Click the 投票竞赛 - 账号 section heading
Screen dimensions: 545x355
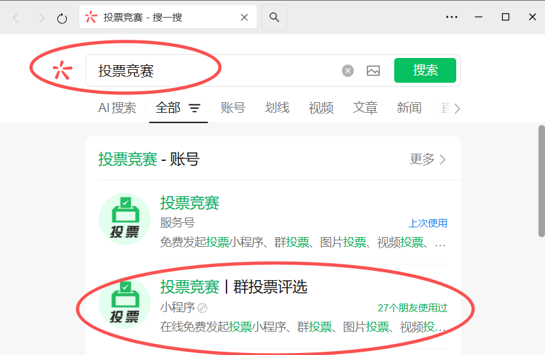(149, 160)
